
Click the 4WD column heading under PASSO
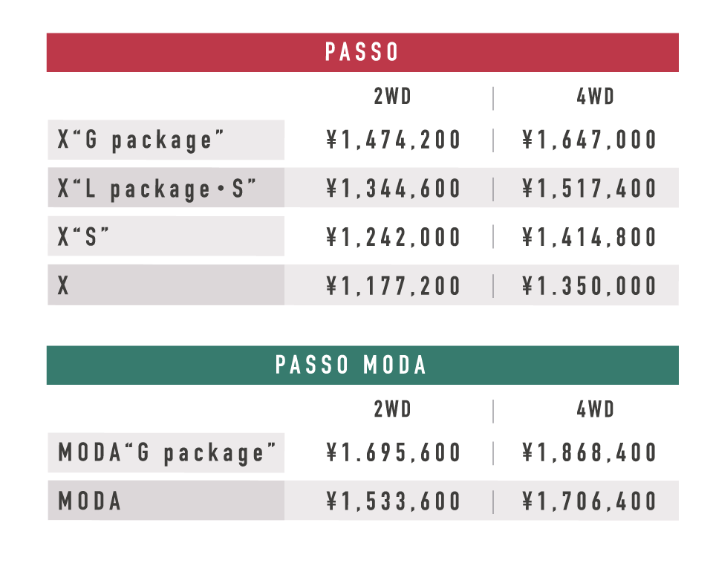(595, 97)
